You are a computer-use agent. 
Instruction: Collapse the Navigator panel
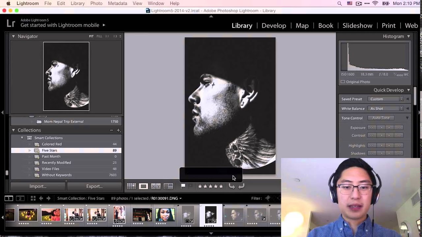click(x=14, y=36)
